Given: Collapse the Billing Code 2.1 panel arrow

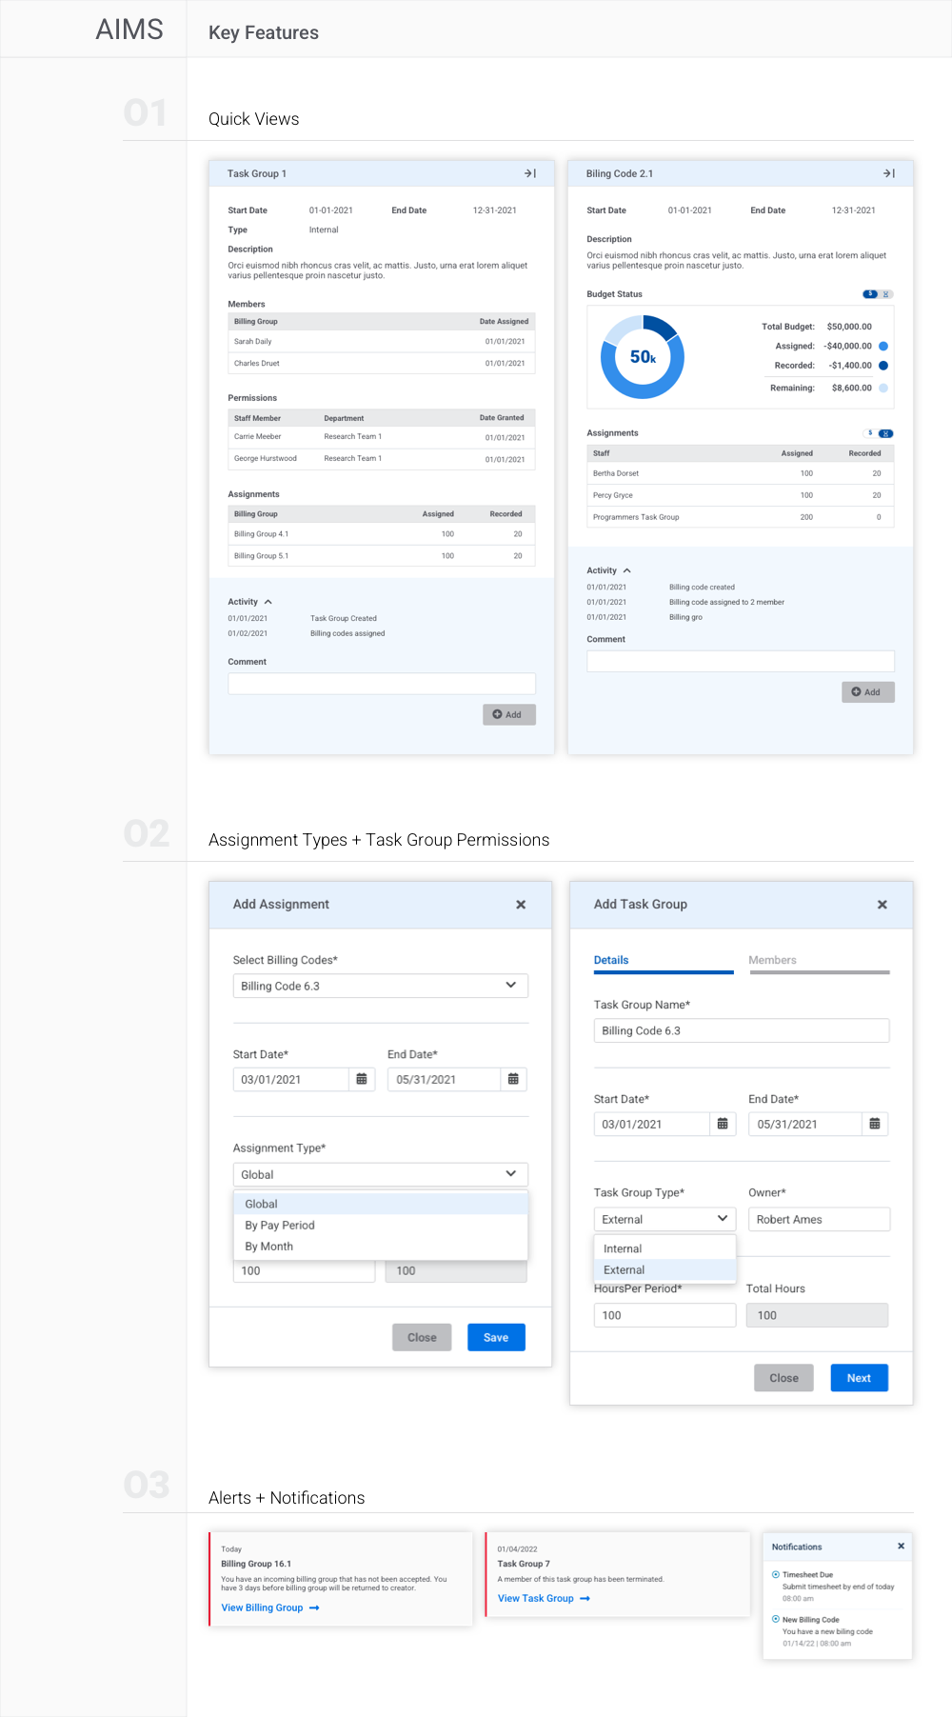Looking at the screenshot, I should tap(888, 173).
